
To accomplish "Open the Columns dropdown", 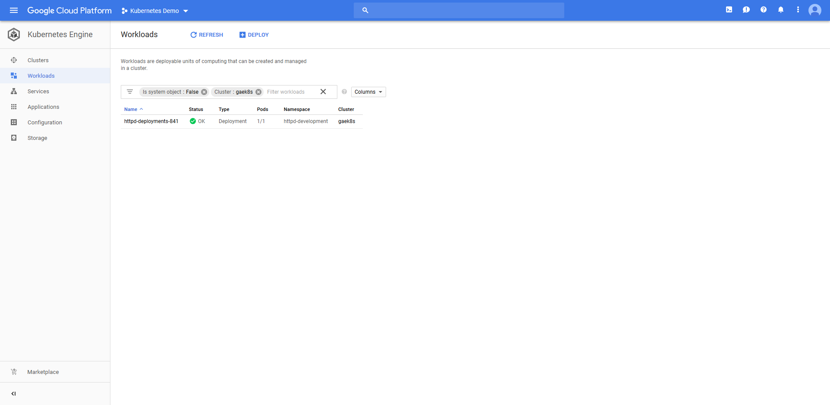I will tap(368, 92).
